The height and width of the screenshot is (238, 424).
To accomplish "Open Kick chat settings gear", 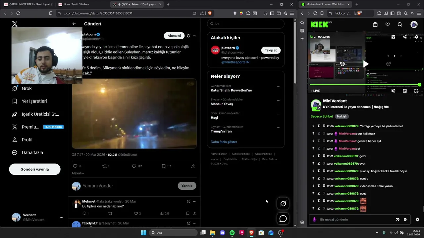I will click(417, 219).
